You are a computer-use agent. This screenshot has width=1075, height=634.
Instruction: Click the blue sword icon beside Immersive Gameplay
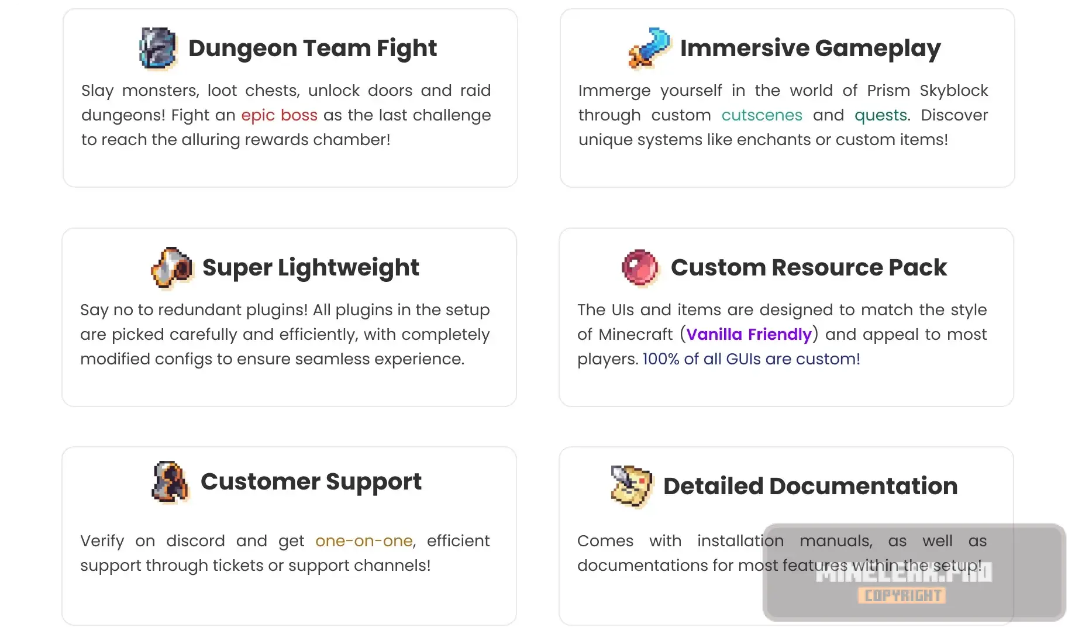[x=649, y=49]
